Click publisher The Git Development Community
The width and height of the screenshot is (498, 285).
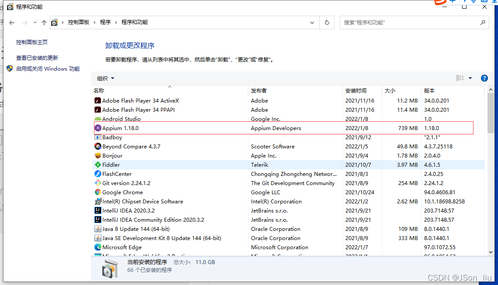293,183
